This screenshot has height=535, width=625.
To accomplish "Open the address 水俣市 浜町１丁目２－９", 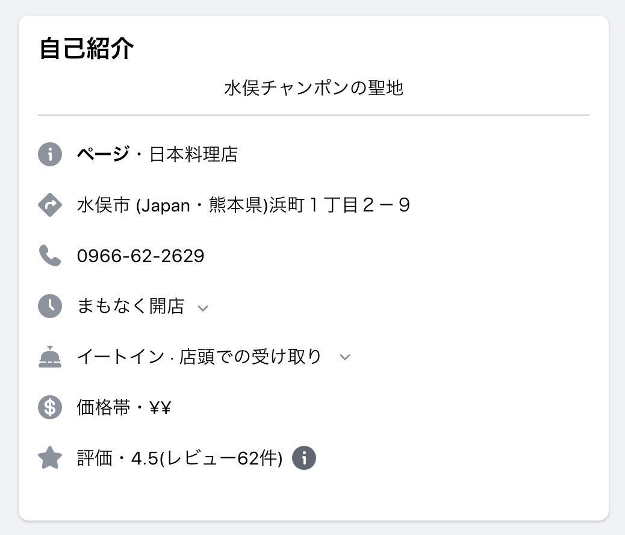I will (243, 205).
